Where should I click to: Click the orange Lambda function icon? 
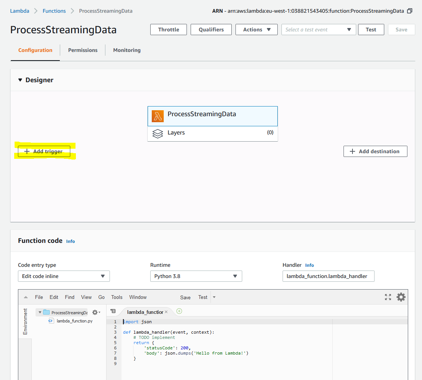158,116
